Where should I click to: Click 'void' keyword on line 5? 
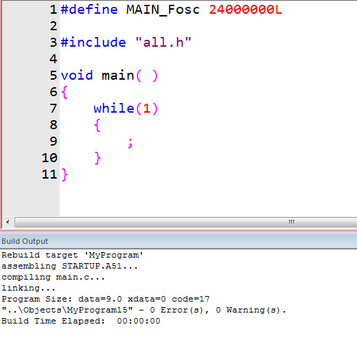pos(77,76)
